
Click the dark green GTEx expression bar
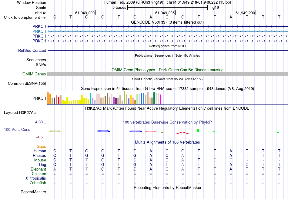(154, 98)
